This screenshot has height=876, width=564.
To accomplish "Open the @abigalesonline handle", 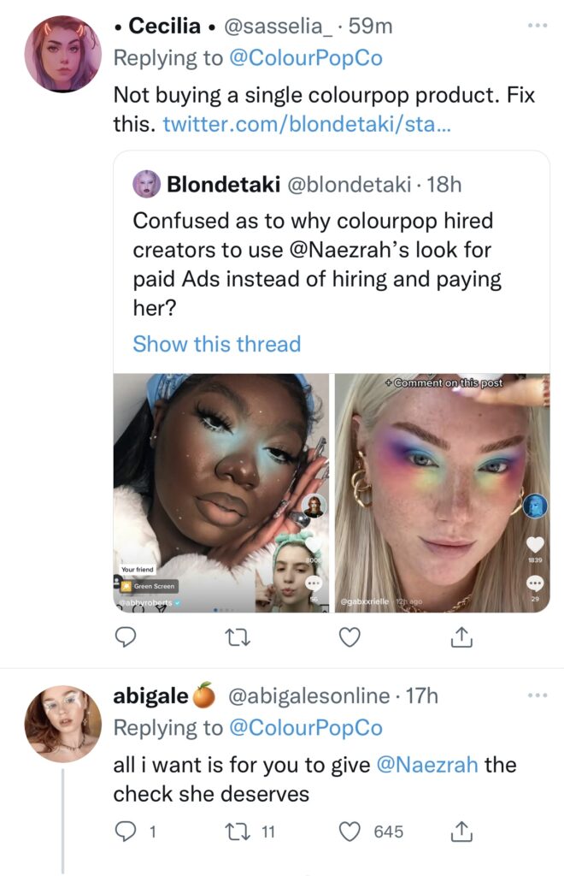I will click(x=309, y=695).
